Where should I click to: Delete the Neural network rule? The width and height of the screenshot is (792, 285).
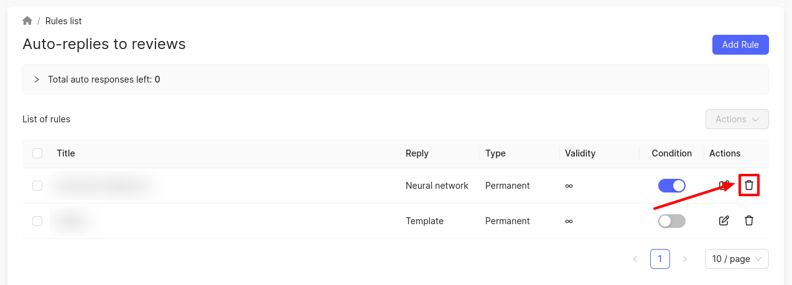749,185
